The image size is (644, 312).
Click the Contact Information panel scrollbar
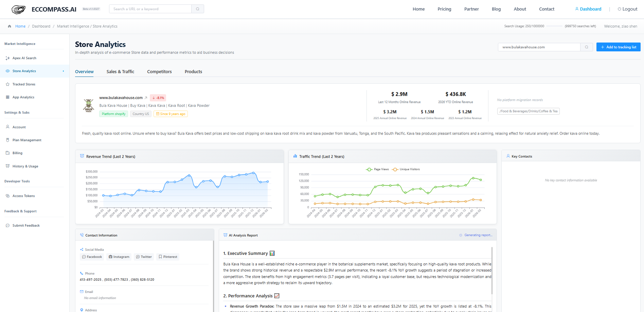(x=213, y=276)
